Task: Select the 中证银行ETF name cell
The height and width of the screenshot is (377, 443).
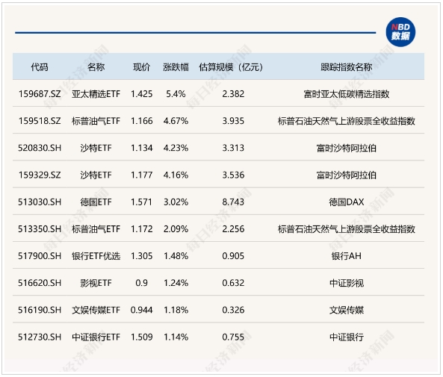Action: 96,337
